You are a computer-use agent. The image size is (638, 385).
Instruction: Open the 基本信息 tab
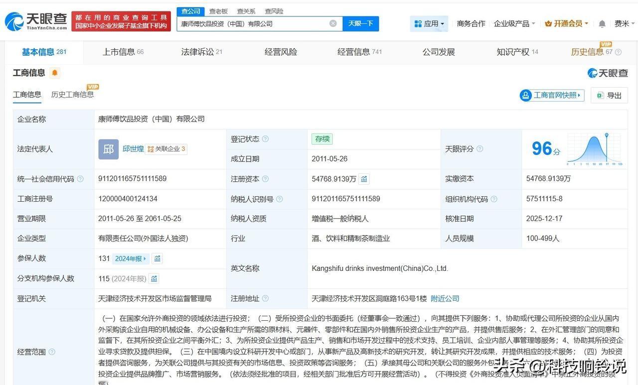coord(44,52)
